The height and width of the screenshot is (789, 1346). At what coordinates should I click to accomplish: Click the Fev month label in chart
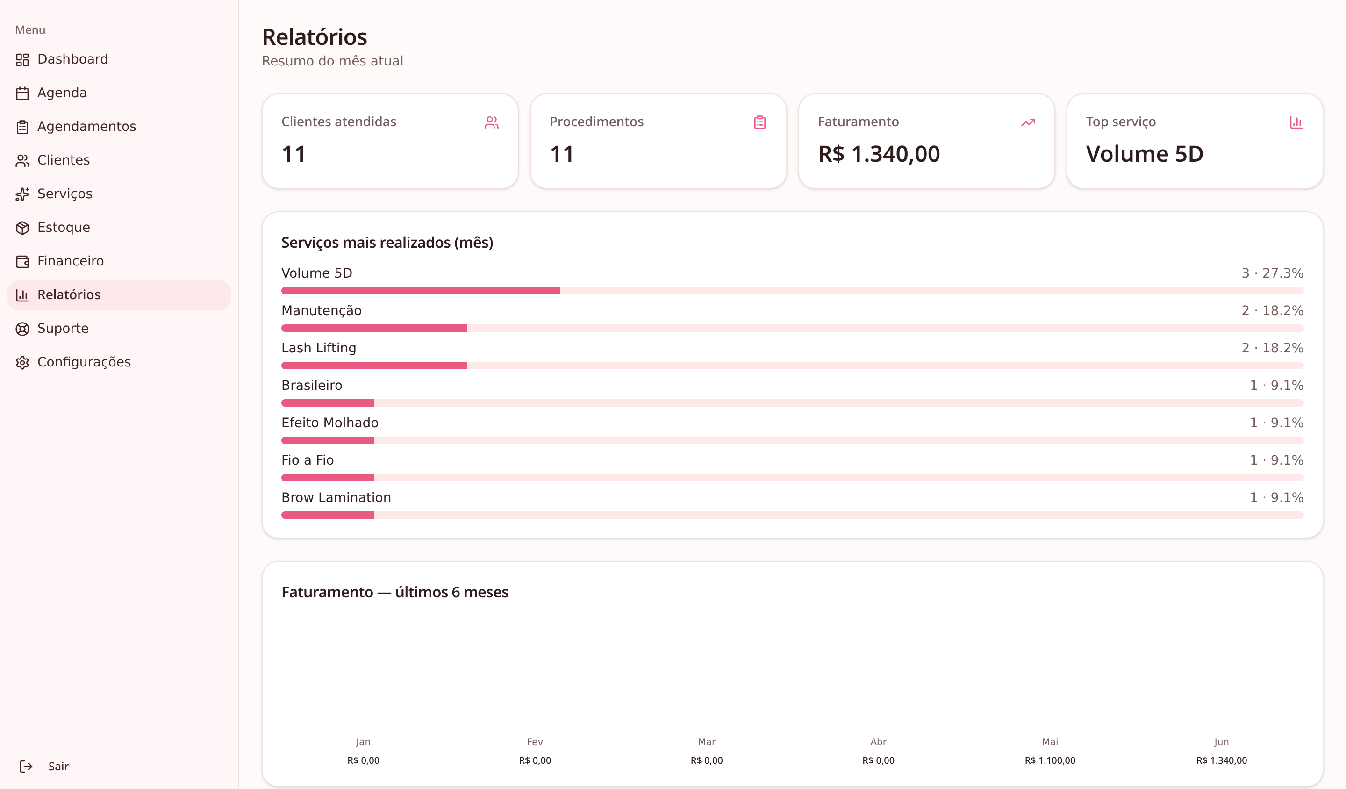tap(535, 742)
